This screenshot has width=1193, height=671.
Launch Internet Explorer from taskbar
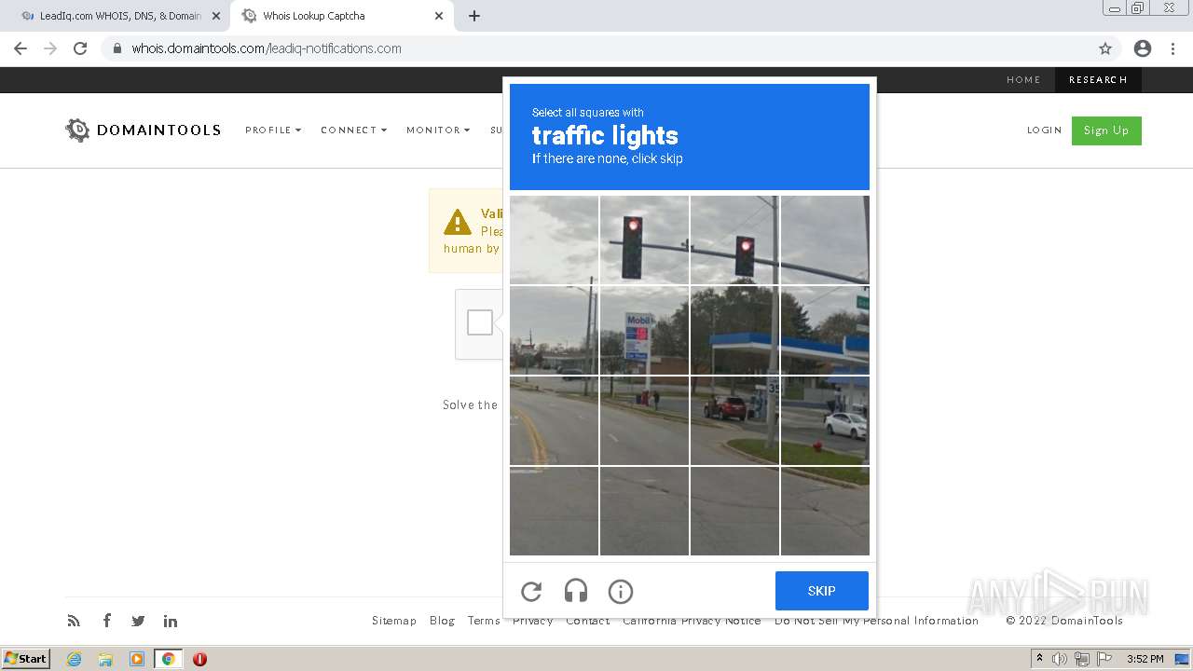(x=74, y=659)
